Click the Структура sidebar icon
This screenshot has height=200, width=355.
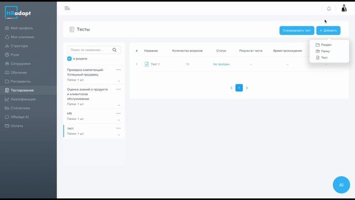(7, 46)
